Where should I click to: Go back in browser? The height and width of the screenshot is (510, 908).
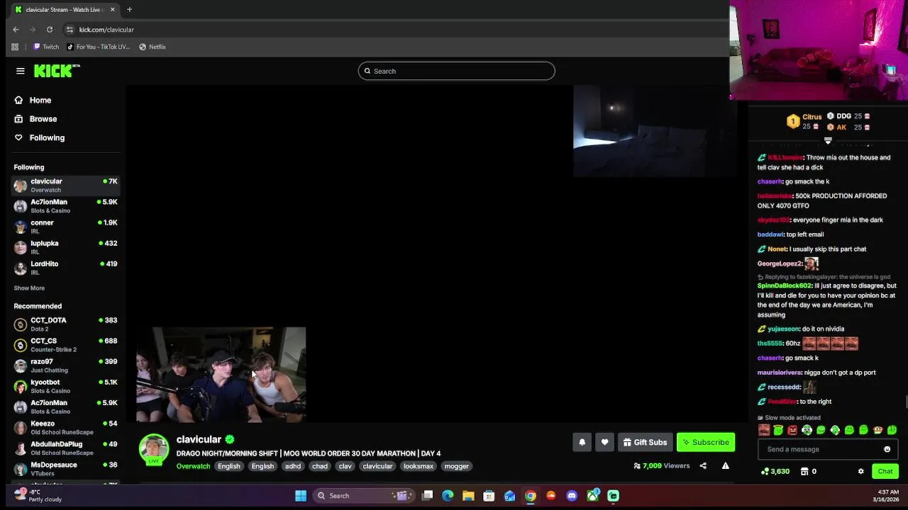pyautogui.click(x=16, y=30)
